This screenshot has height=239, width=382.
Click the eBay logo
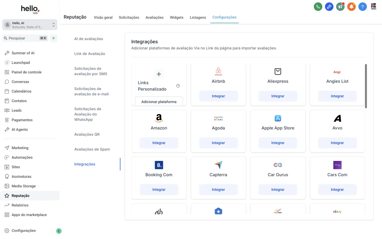[337, 212]
